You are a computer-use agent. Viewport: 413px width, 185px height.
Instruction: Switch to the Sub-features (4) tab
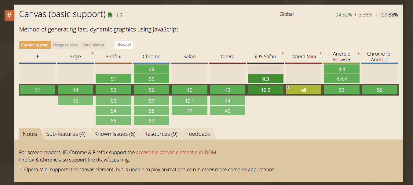tap(66, 134)
